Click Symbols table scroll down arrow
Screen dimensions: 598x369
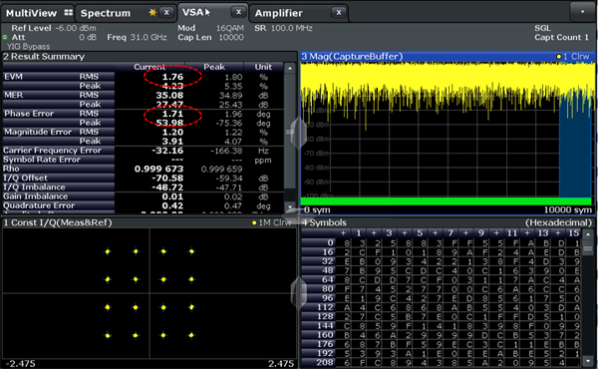coord(588,360)
